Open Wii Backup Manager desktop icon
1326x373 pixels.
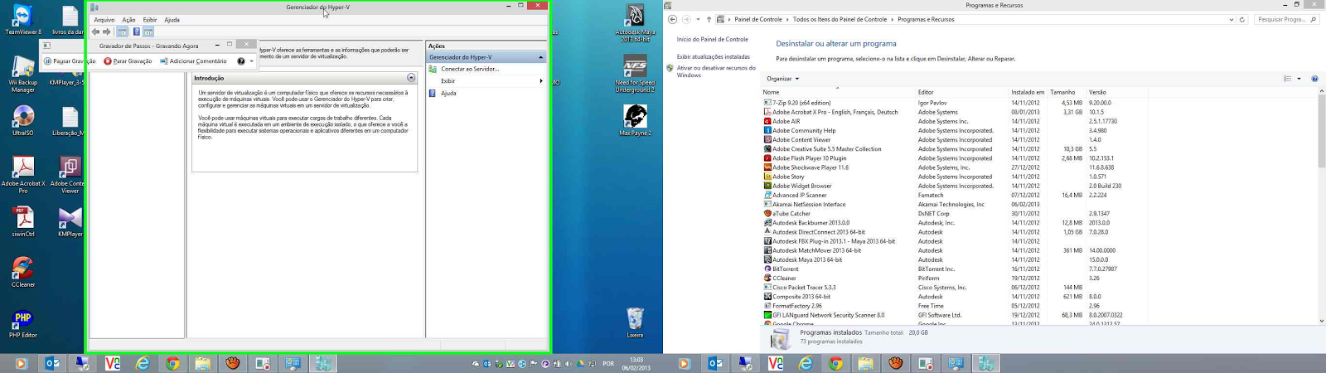[23, 74]
